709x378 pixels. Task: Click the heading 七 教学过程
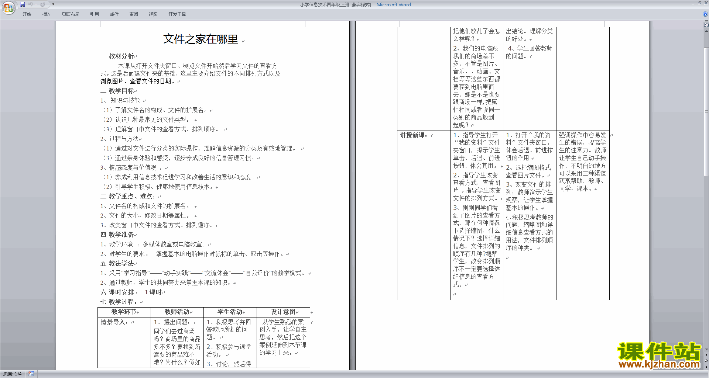click(x=119, y=302)
